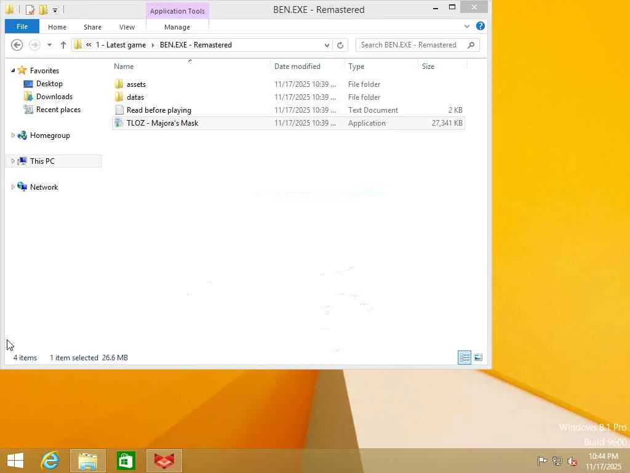Image resolution: width=630 pixels, height=473 pixels.
Task: Select Favorites in the navigation pane
Action: 44,70
